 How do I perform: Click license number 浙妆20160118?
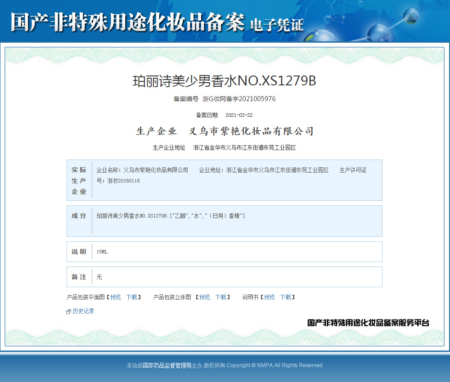[x=123, y=181]
